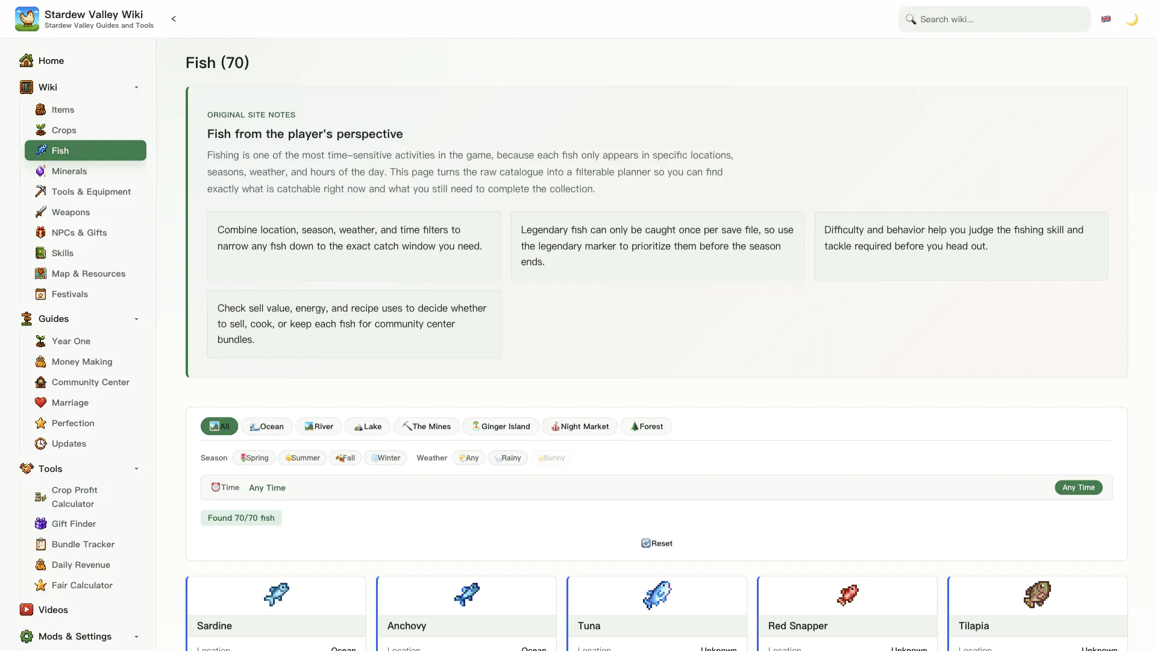
Task: Filter fish by Forest location
Action: pyautogui.click(x=647, y=427)
